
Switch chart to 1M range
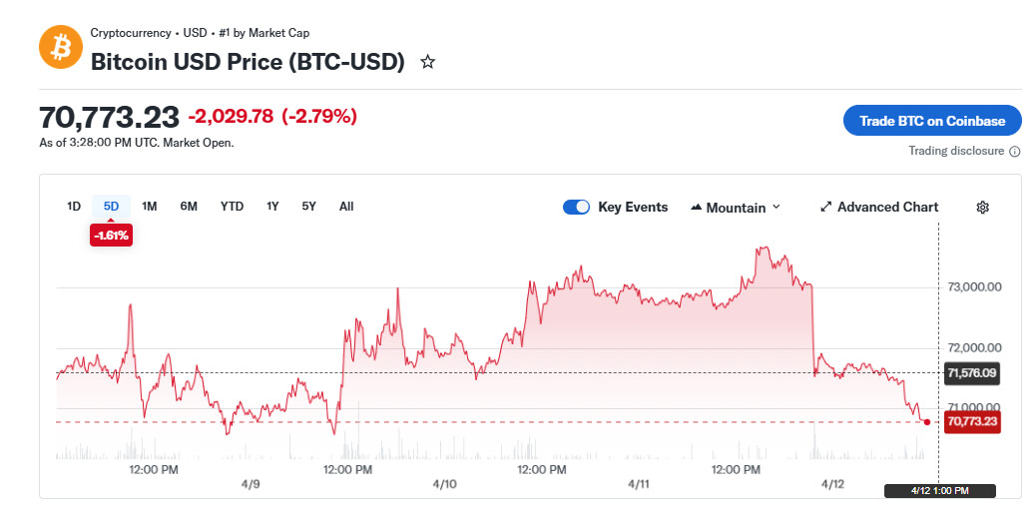150,207
